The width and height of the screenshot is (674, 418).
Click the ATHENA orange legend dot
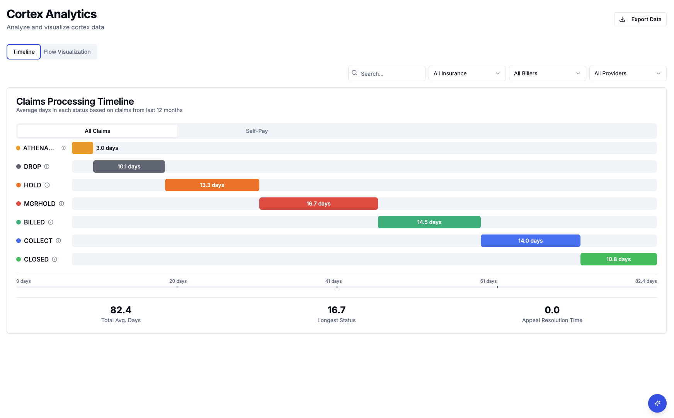[18, 148]
